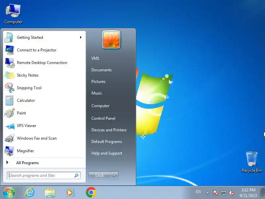Select the Recycle Bin desktop icon
265x199 pixels.
click(x=252, y=162)
